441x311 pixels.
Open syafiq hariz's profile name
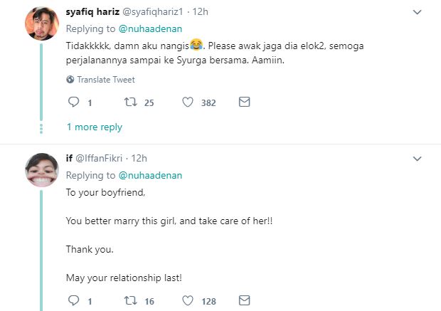(93, 12)
